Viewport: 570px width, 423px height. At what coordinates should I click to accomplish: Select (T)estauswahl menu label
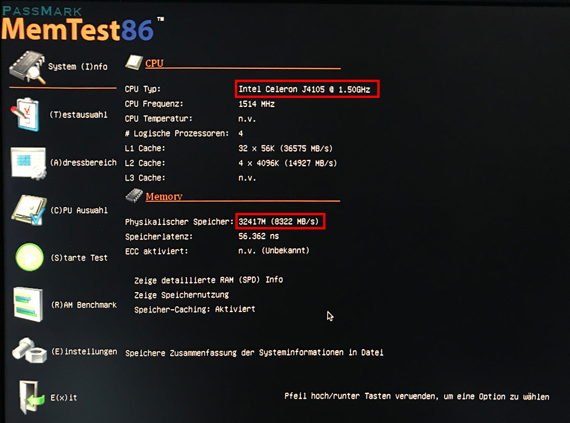pos(79,115)
